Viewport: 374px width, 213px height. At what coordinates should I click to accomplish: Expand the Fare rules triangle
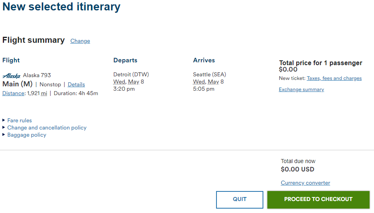[x=4, y=120]
